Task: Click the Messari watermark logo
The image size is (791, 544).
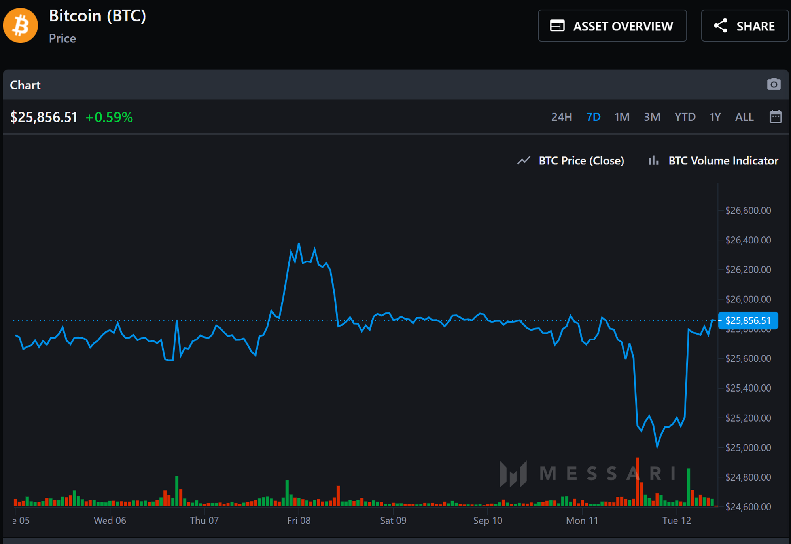Action: pyautogui.click(x=513, y=474)
